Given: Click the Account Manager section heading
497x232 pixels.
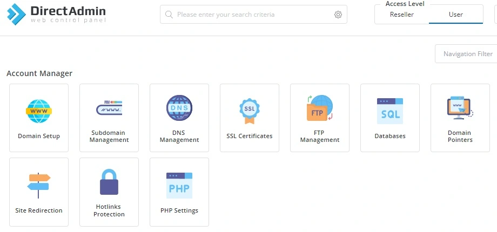Looking at the screenshot, I should pyautogui.click(x=39, y=73).
